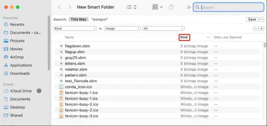The width and height of the screenshot is (267, 126).
Task: Go forward with the right chevron
Action: point(70,7)
